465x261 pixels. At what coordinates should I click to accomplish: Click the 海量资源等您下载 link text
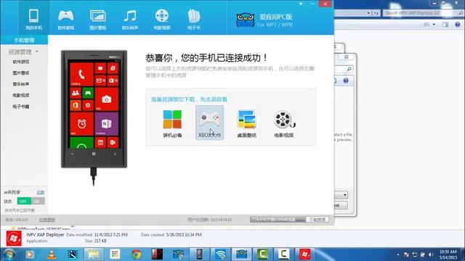pos(189,99)
